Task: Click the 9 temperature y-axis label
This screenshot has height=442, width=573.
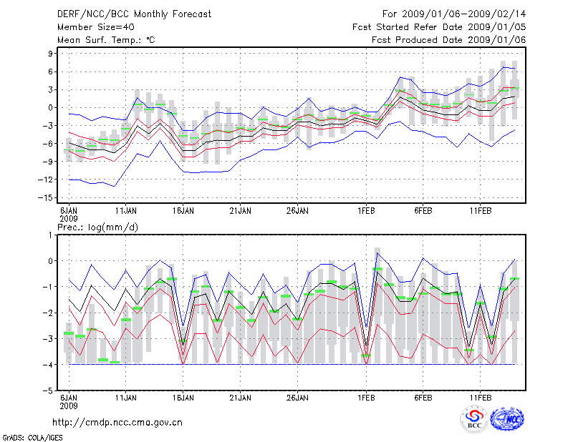Action: (50, 54)
